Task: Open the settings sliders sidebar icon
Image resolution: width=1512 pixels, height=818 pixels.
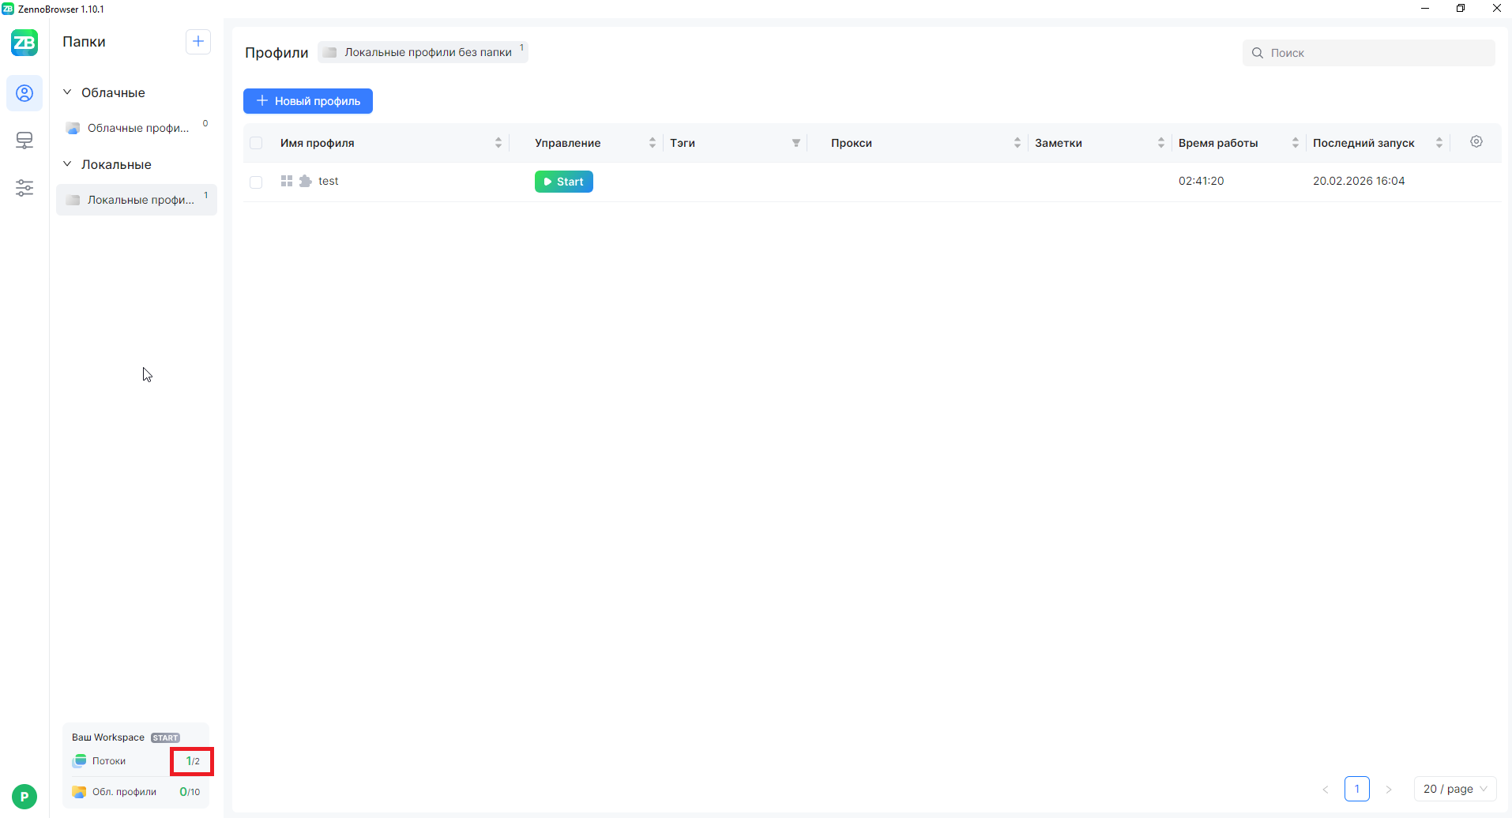Action: click(x=24, y=188)
